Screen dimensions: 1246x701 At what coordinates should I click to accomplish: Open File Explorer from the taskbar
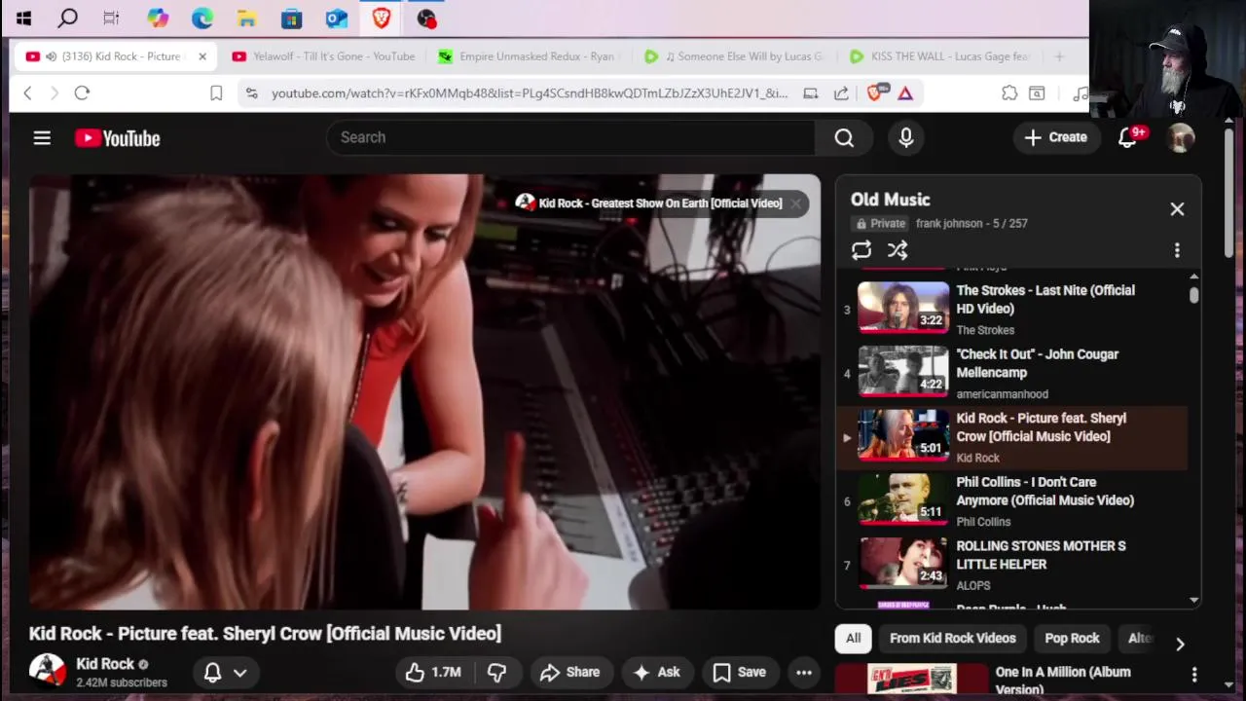(246, 18)
